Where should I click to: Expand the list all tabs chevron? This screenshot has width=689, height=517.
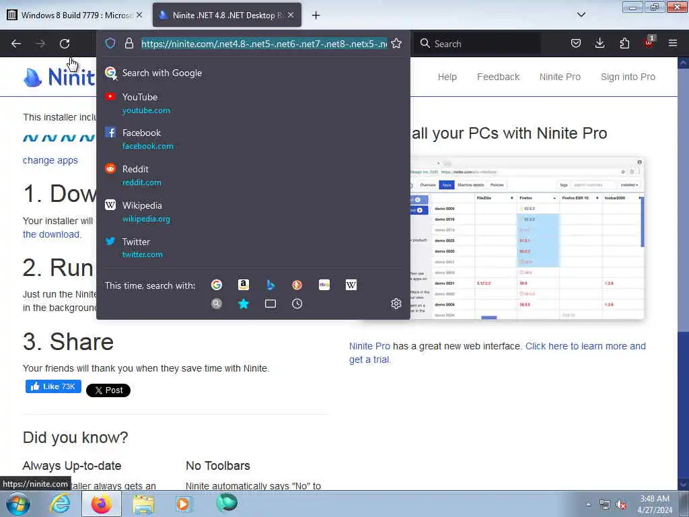[x=581, y=15]
